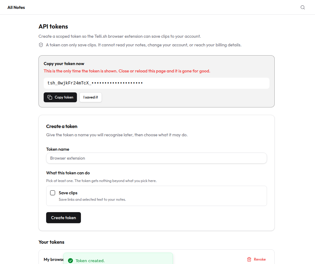Click the Save clips description text row
Screen dimensions: 315x264
pyautogui.click(x=92, y=200)
